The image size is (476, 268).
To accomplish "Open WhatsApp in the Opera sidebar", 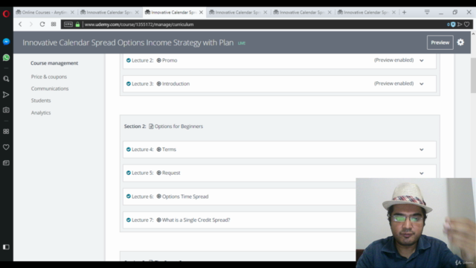I will (x=6, y=57).
